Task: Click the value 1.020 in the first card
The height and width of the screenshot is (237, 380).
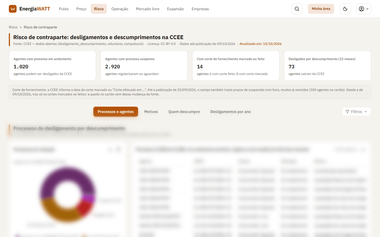Action: (x=21, y=67)
